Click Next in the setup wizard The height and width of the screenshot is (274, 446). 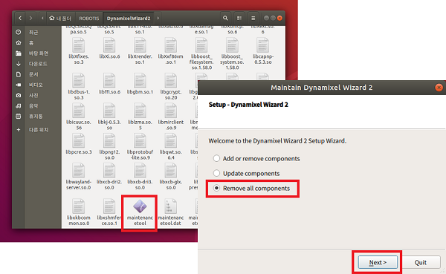[x=378, y=262]
